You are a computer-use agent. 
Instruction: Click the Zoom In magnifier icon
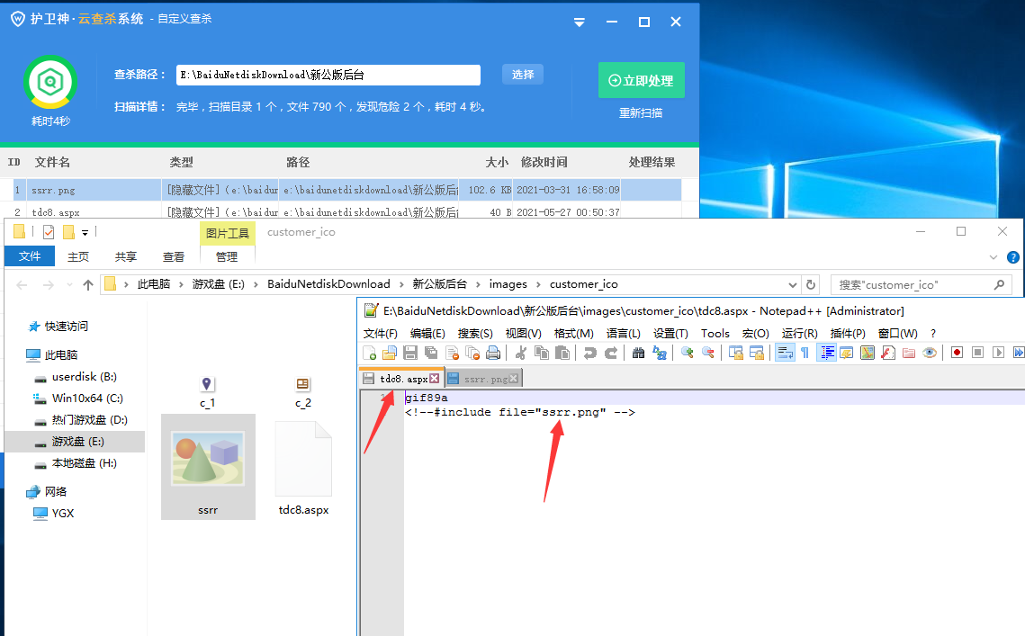[688, 353]
